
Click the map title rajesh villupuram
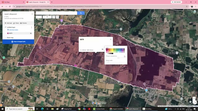tap(11, 14)
